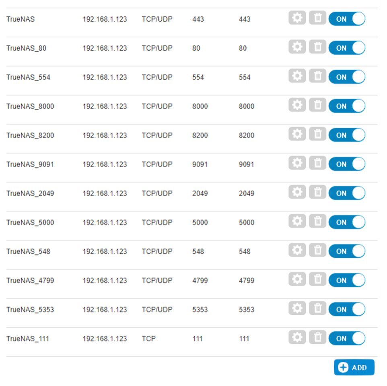The height and width of the screenshot is (386, 387).
Task: Turn off the TrueNAS 443 rule toggle
Action: pyautogui.click(x=347, y=19)
